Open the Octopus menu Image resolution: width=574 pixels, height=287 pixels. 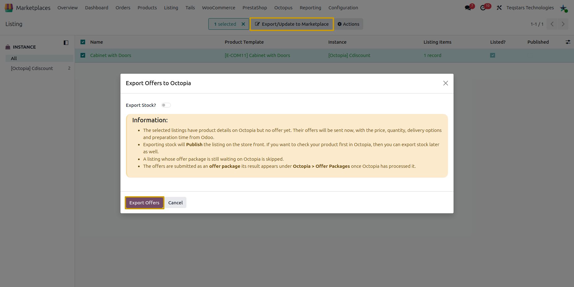pos(283,8)
